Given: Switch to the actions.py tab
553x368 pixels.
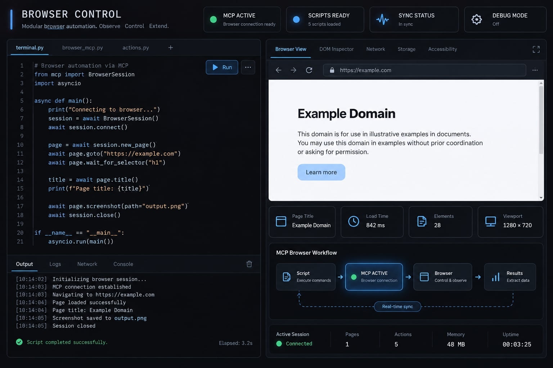Looking at the screenshot, I should click(x=136, y=47).
